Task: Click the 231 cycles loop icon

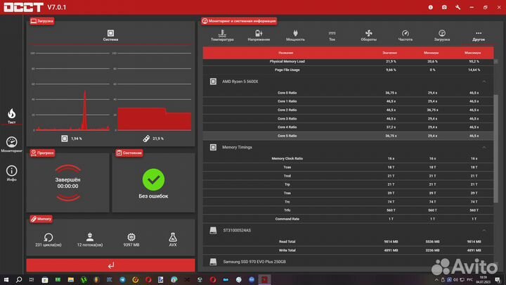Action: click(48, 238)
